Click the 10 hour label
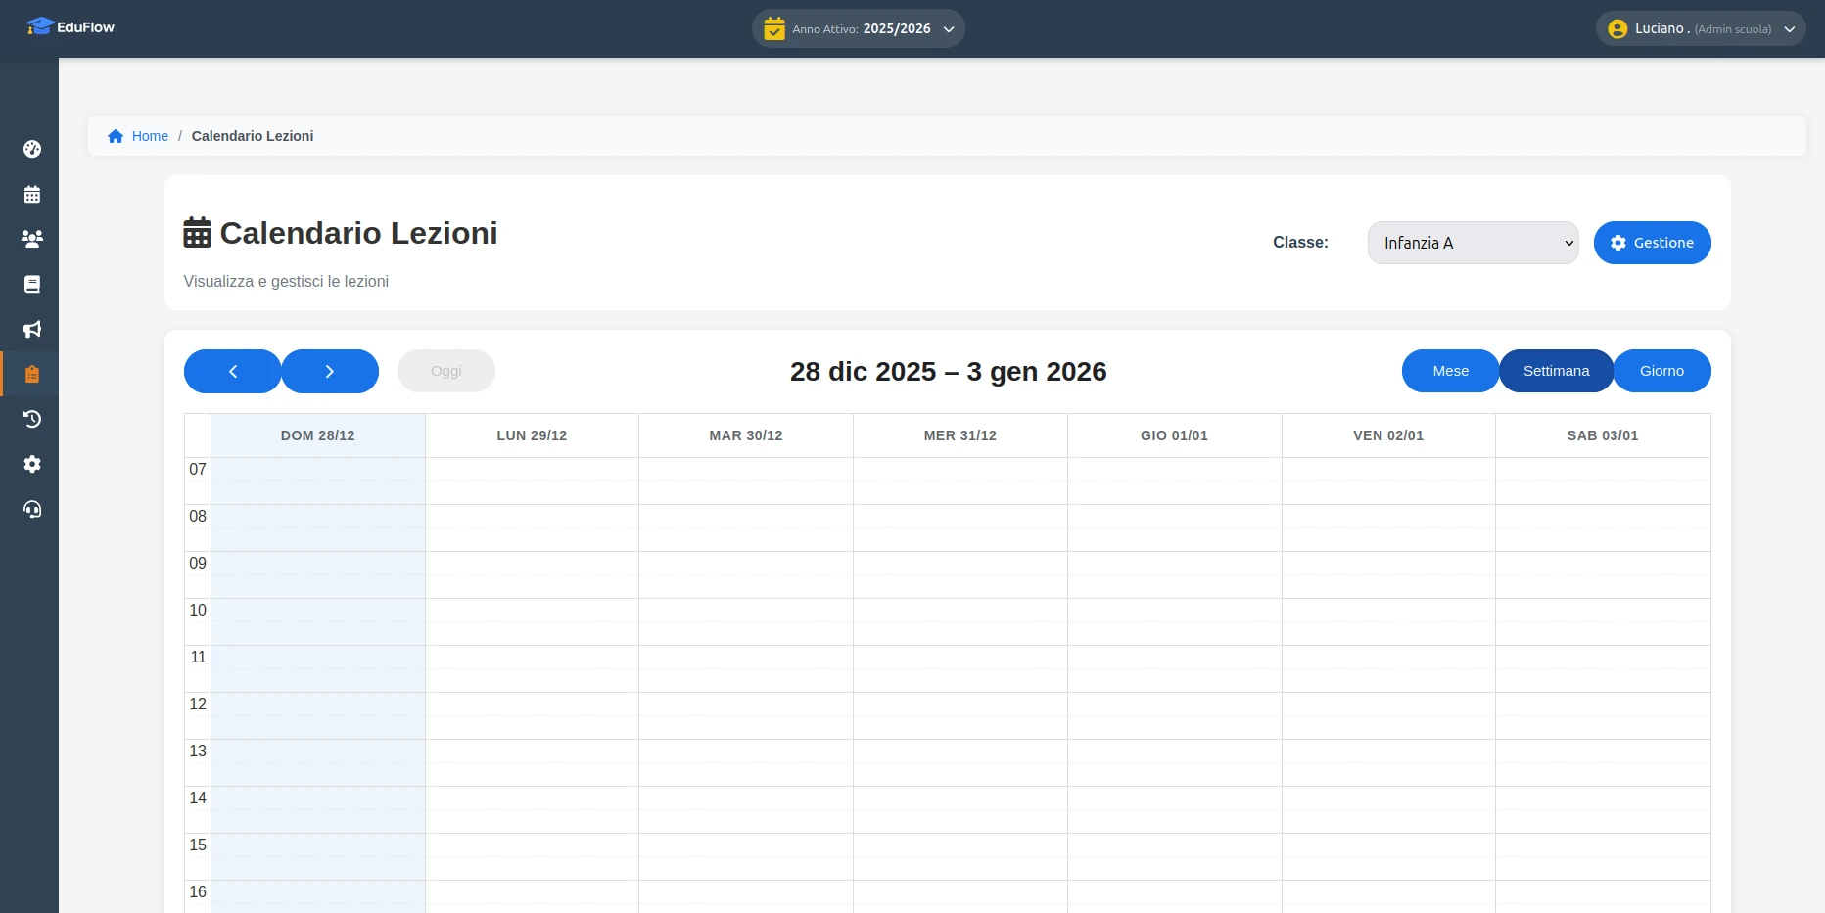1825x913 pixels. [x=198, y=611]
